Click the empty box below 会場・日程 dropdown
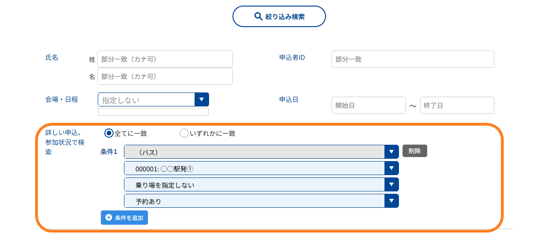Viewport: 536px width, 240px height. pos(153,112)
